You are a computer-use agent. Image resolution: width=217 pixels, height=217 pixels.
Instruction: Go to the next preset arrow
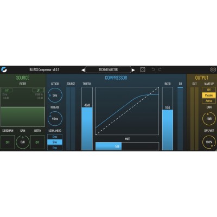coord(133,70)
